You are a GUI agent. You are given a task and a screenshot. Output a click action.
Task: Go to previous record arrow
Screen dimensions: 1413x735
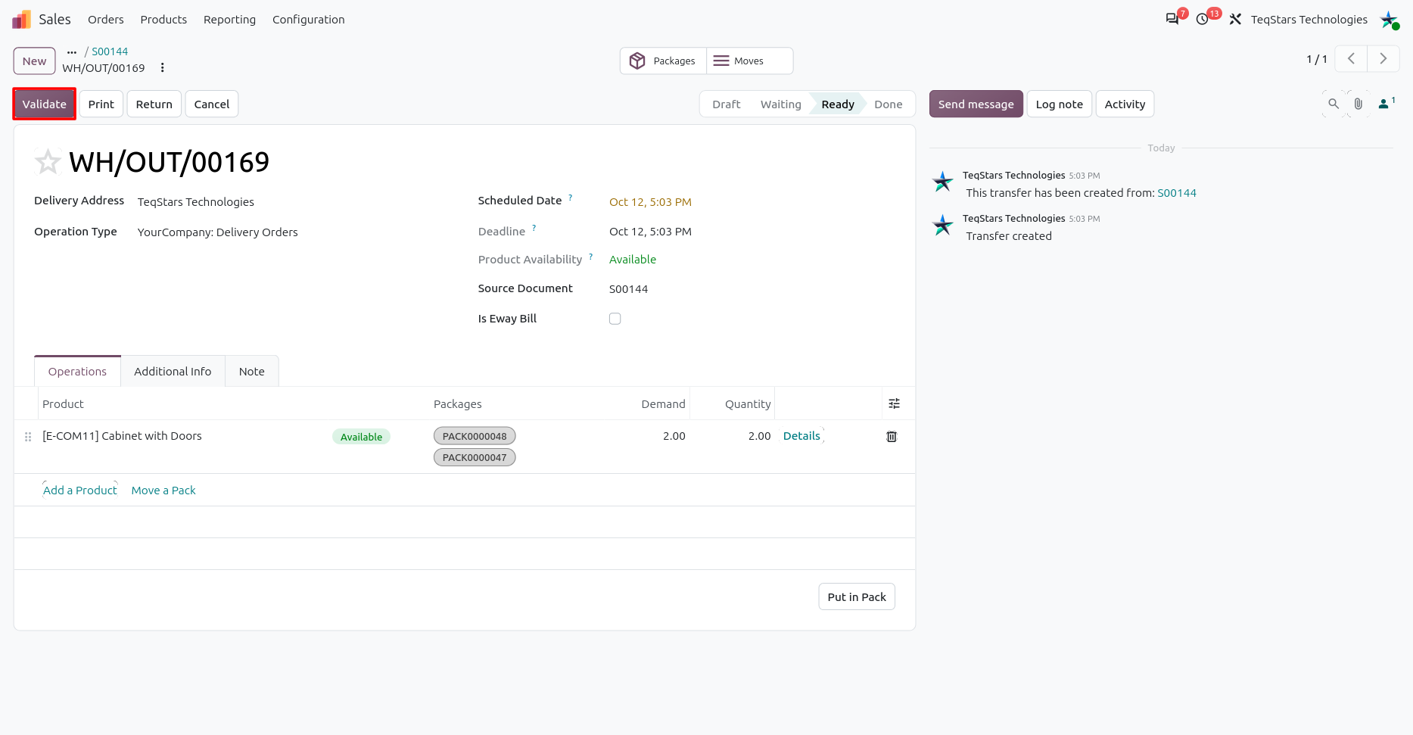click(x=1351, y=58)
